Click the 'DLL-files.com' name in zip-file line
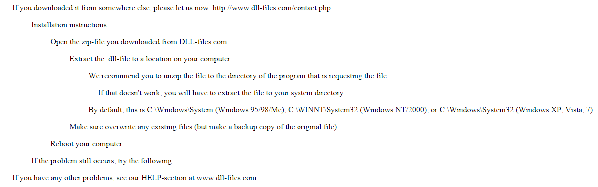The image size is (598, 187). tap(204, 42)
